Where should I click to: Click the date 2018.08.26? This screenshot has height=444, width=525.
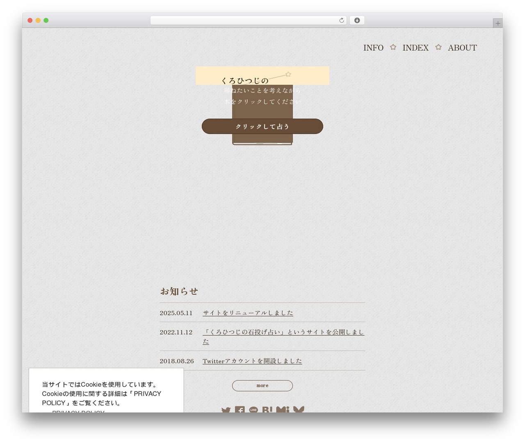click(x=177, y=361)
